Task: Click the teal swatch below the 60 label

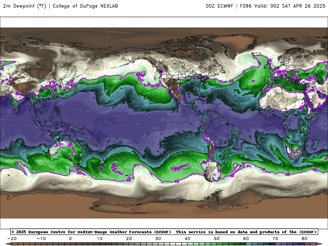Action: click(x=249, y=244)
